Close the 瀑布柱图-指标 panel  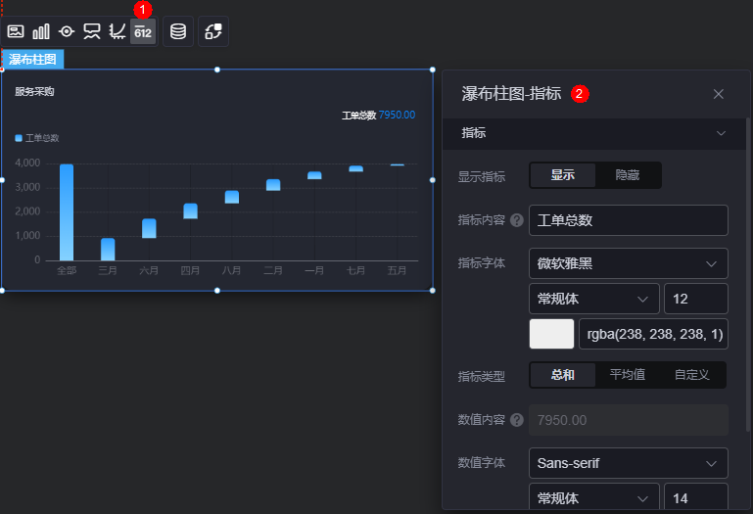click(x=719, y=94)
